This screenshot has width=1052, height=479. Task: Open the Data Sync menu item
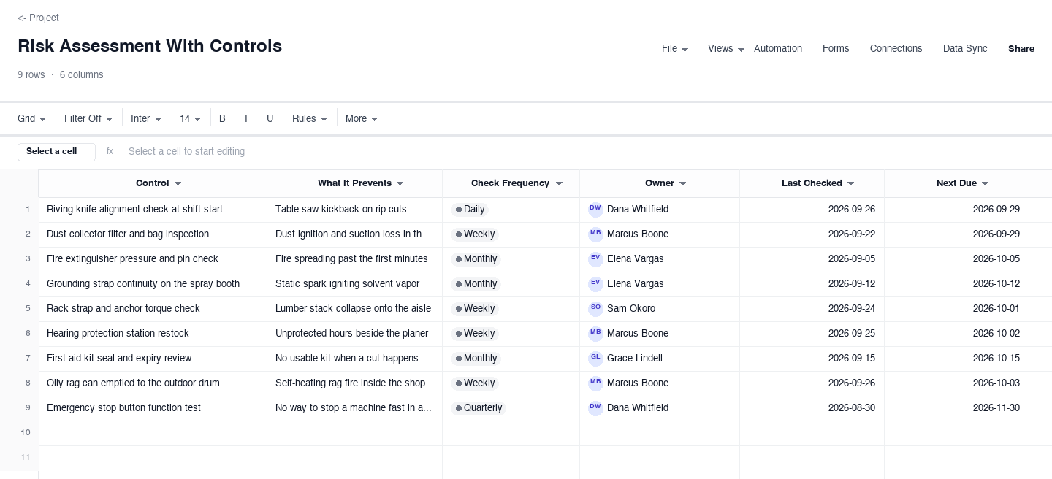965,49
